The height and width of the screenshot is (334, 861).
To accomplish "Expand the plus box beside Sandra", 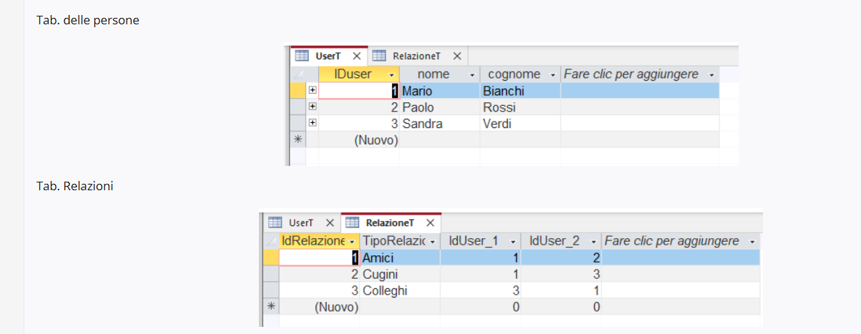I will coord(313,124).
